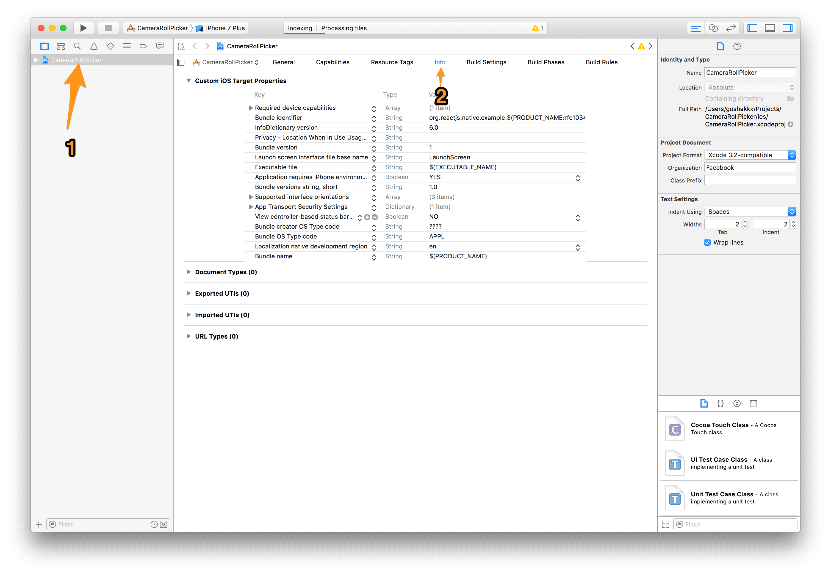Remove the View controller-based status bar row
Image resolution: width=831 pixels, height=576 pixels.
pyautogui.click(x=375, y=217)
